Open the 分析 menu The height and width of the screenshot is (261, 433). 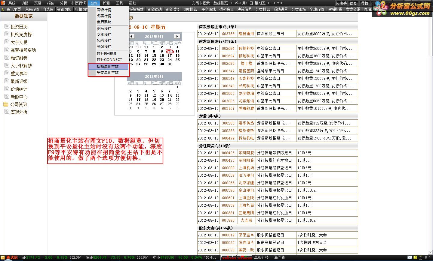click(x=64, y=3)
